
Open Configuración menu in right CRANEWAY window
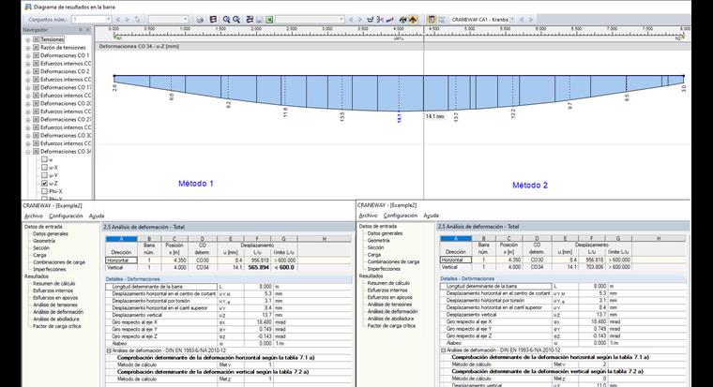tap(401, 216)
